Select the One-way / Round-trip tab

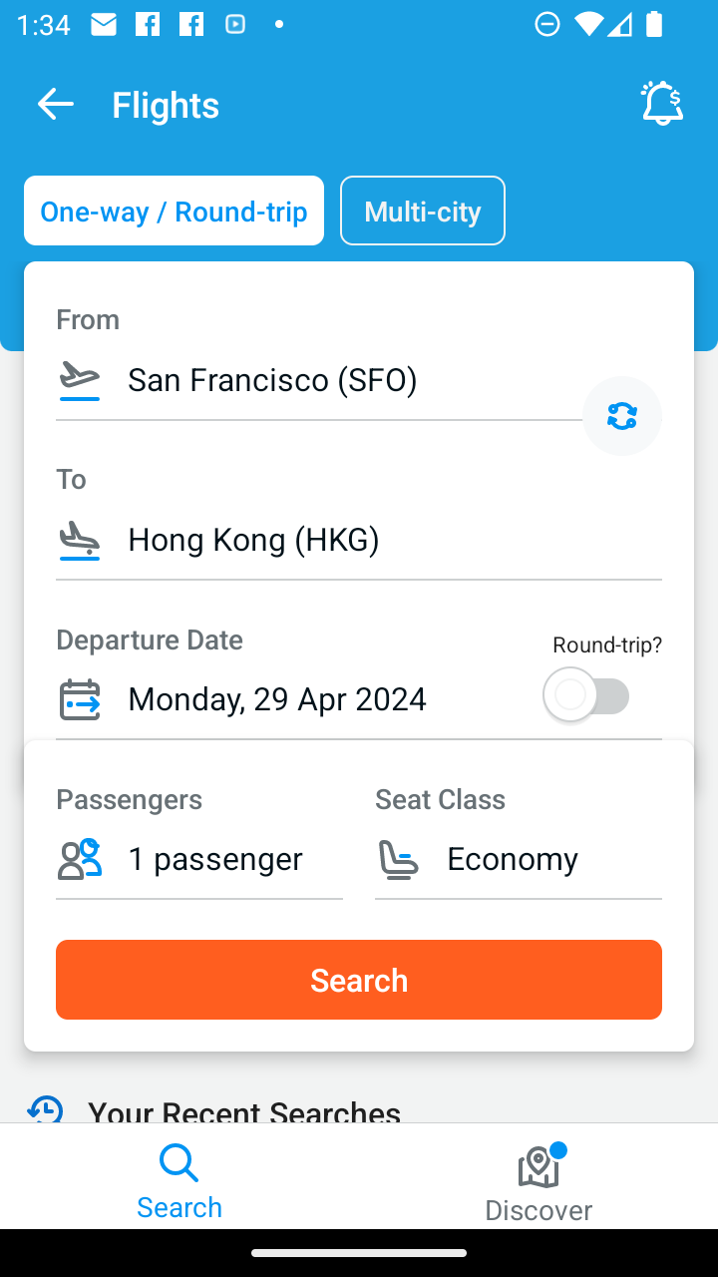click(174, 211)
